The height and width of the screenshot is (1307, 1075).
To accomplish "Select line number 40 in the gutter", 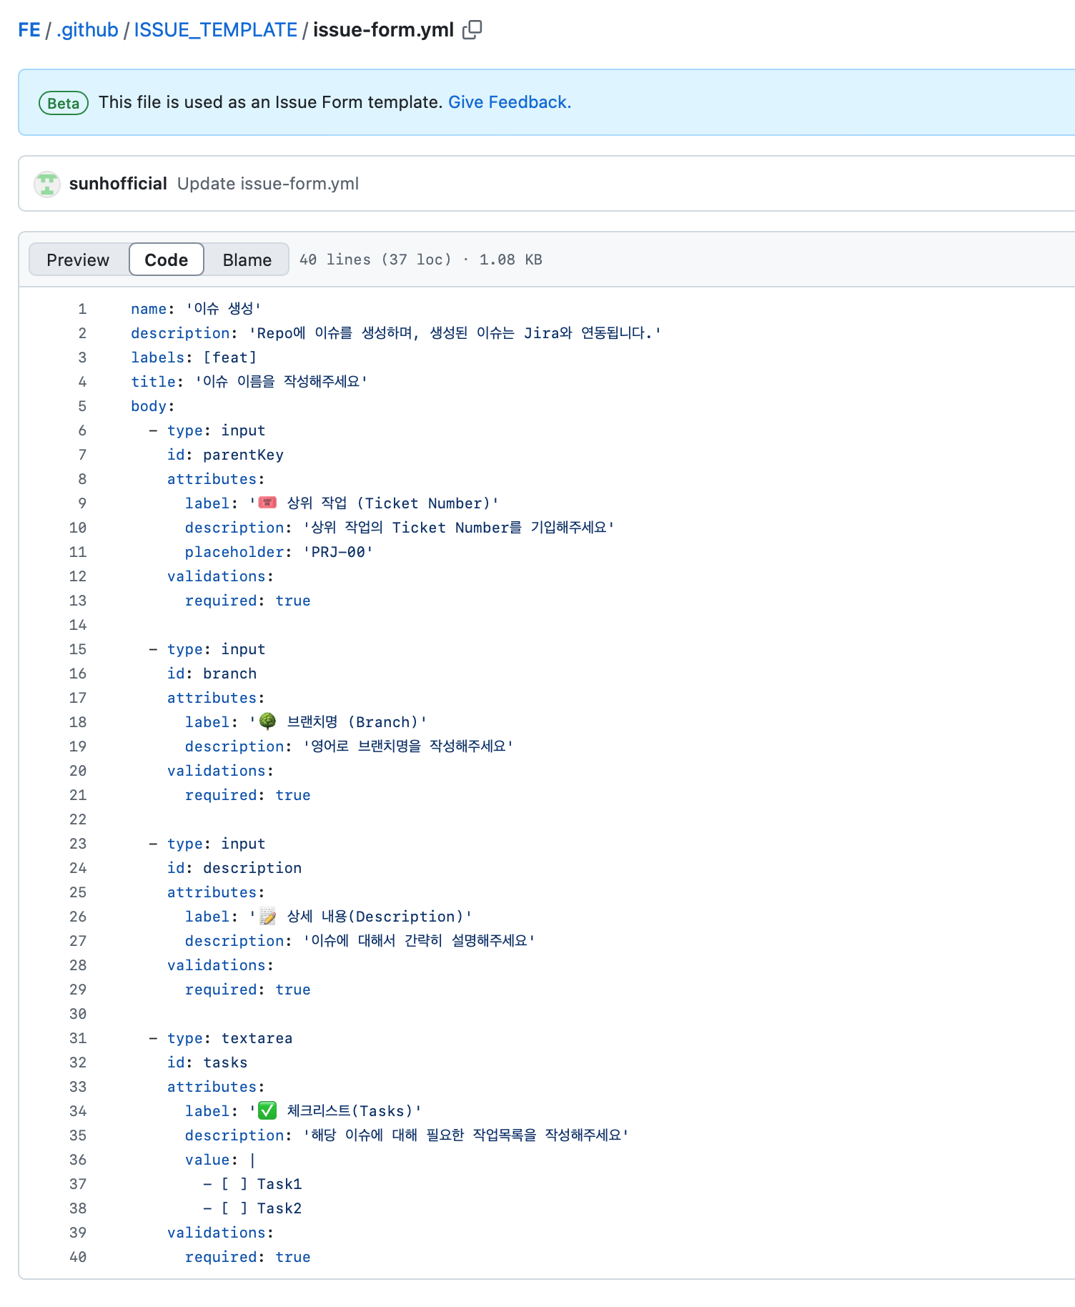I will [78, 1257].
